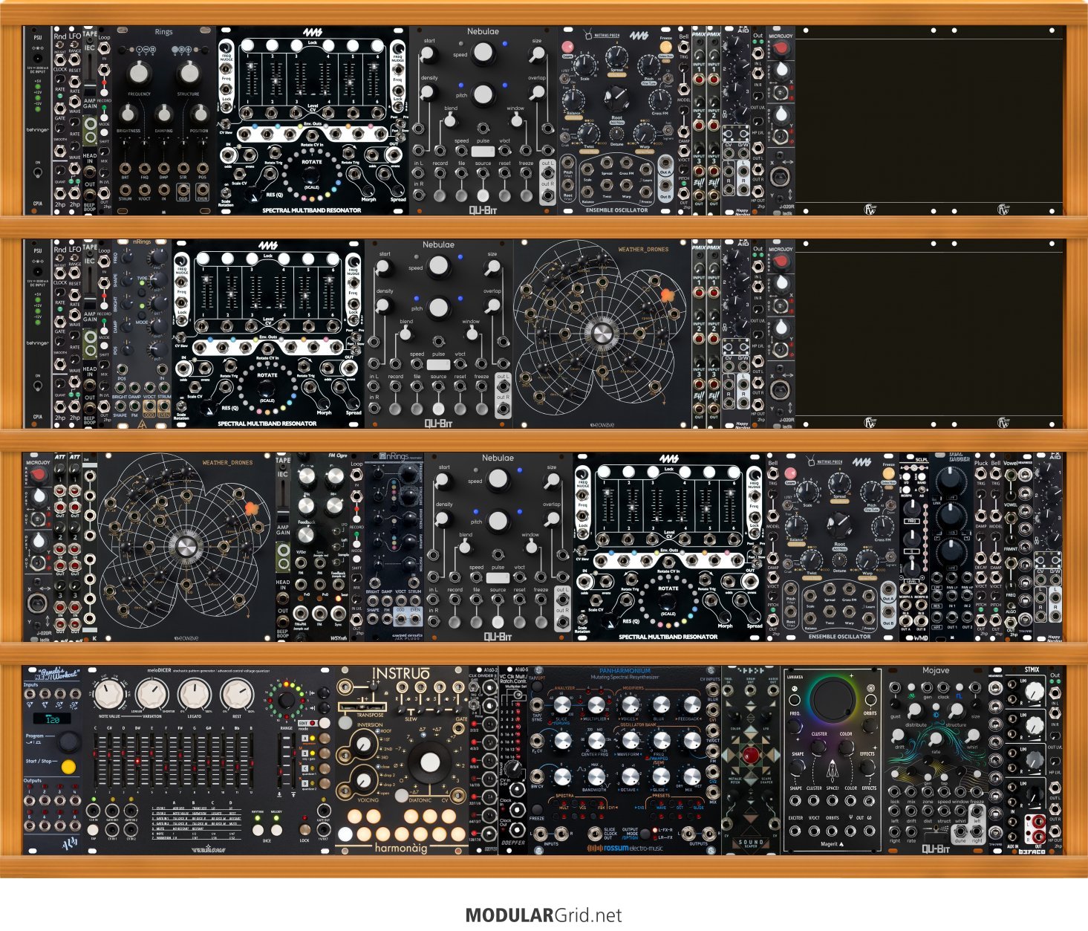
Task: Click the BLUR knob on Panharmonium
Action: tap(660, 704)
